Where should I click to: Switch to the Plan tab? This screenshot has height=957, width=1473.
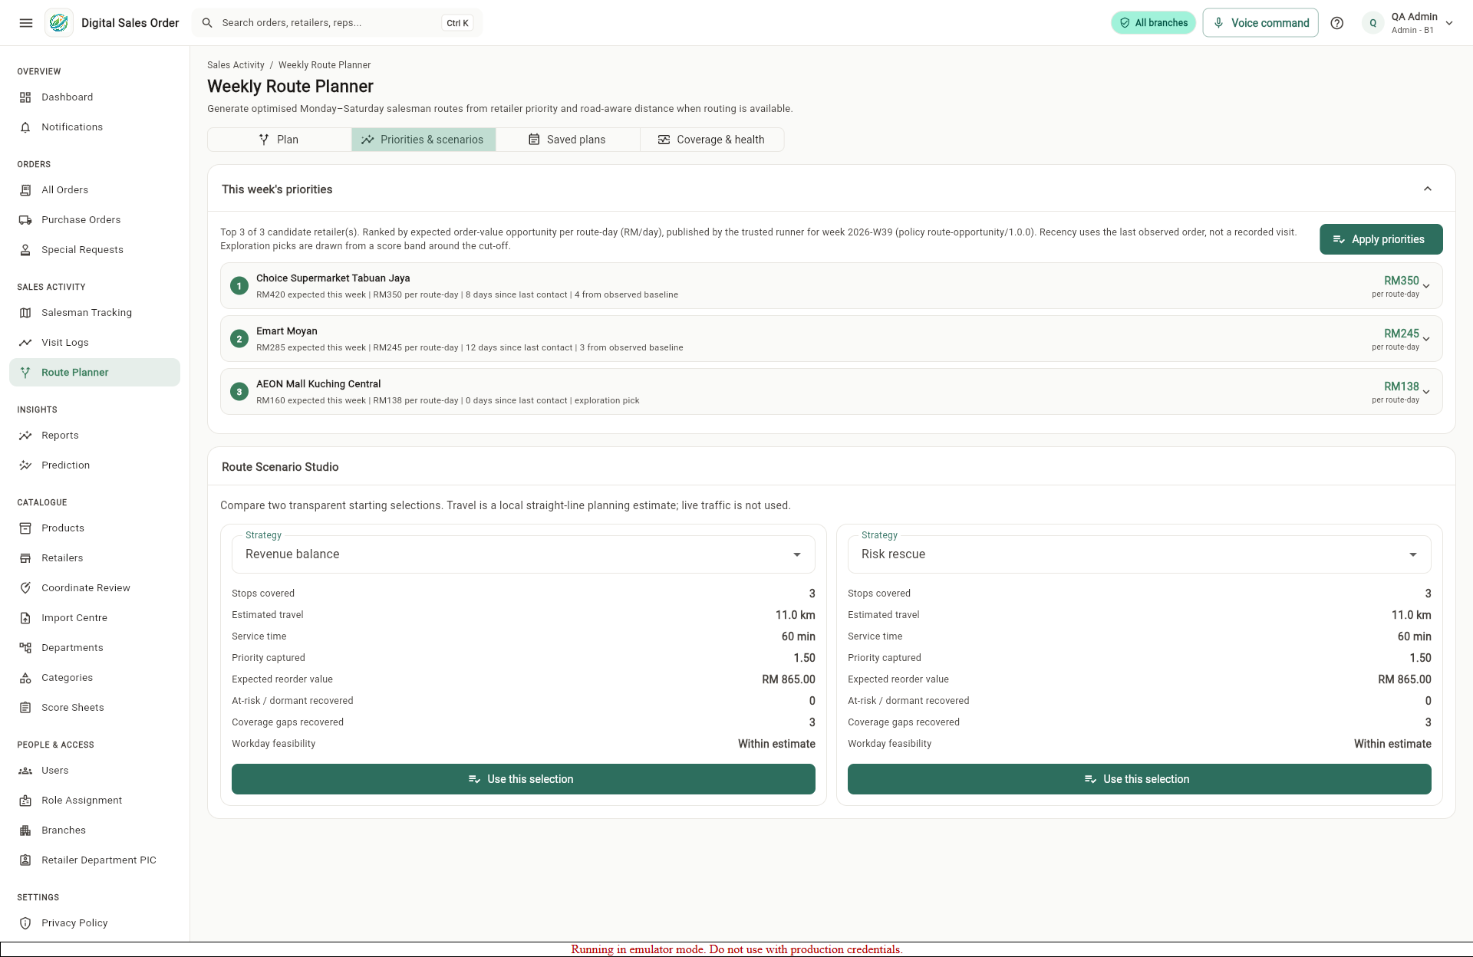coord(279,140)
